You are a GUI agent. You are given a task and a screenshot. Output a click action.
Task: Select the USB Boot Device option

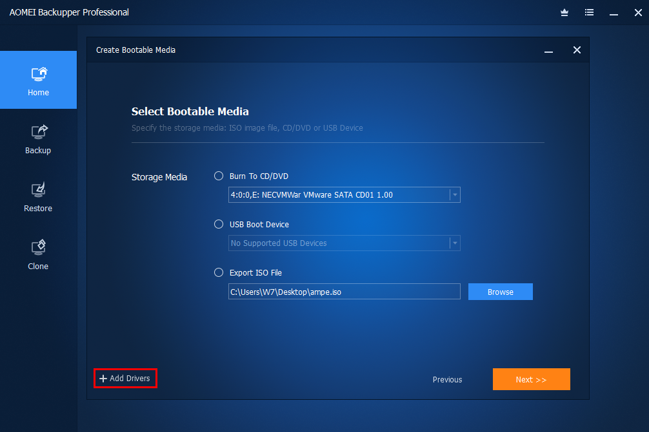[219, 224]
